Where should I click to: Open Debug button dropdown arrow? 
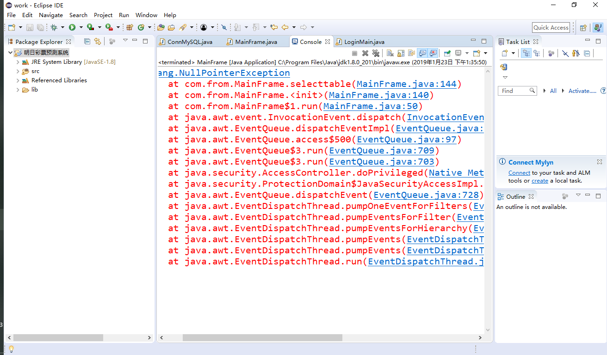click(x=62, y=27)
